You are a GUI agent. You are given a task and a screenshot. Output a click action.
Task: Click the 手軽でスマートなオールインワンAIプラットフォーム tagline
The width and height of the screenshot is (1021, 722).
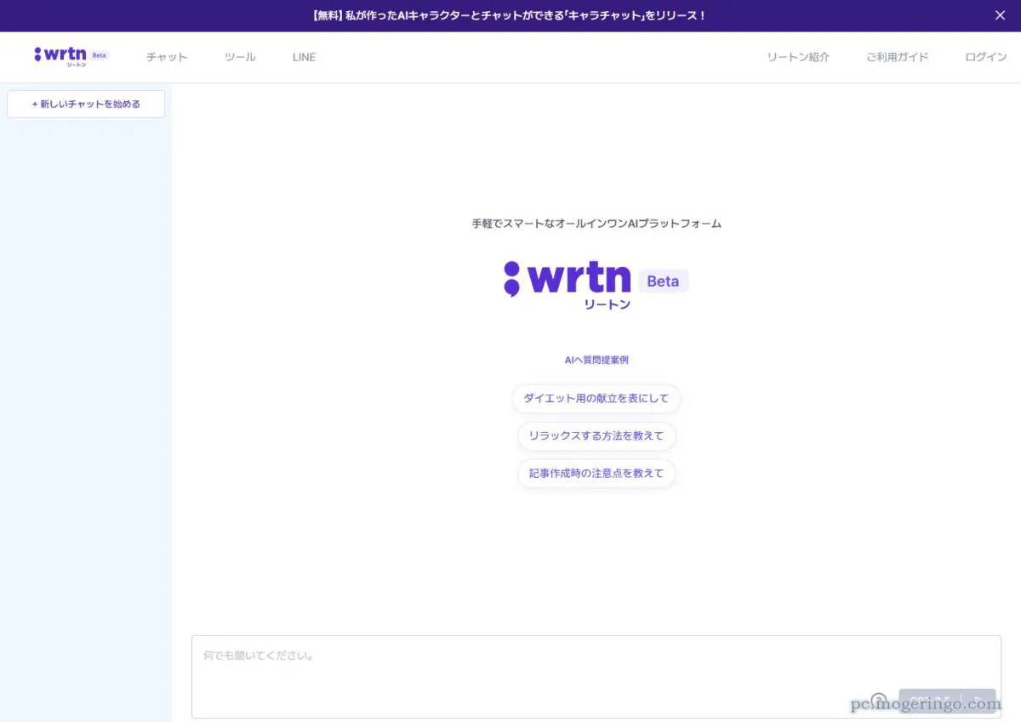click(x=596, y=224)
